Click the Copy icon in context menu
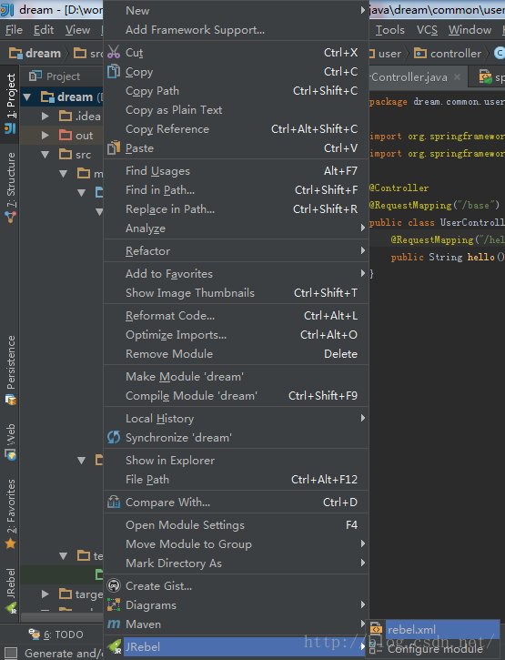Viewport: 505px width, 660px height. 113,72
